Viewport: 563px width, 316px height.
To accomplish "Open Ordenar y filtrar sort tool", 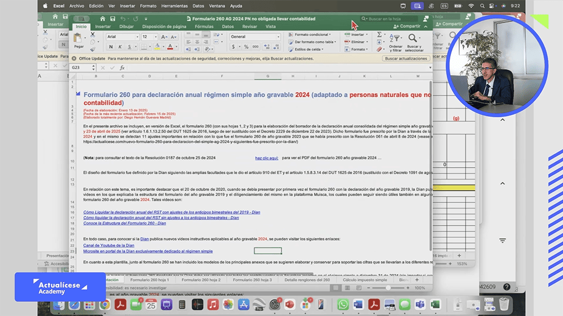I will (x=395, y=42).
